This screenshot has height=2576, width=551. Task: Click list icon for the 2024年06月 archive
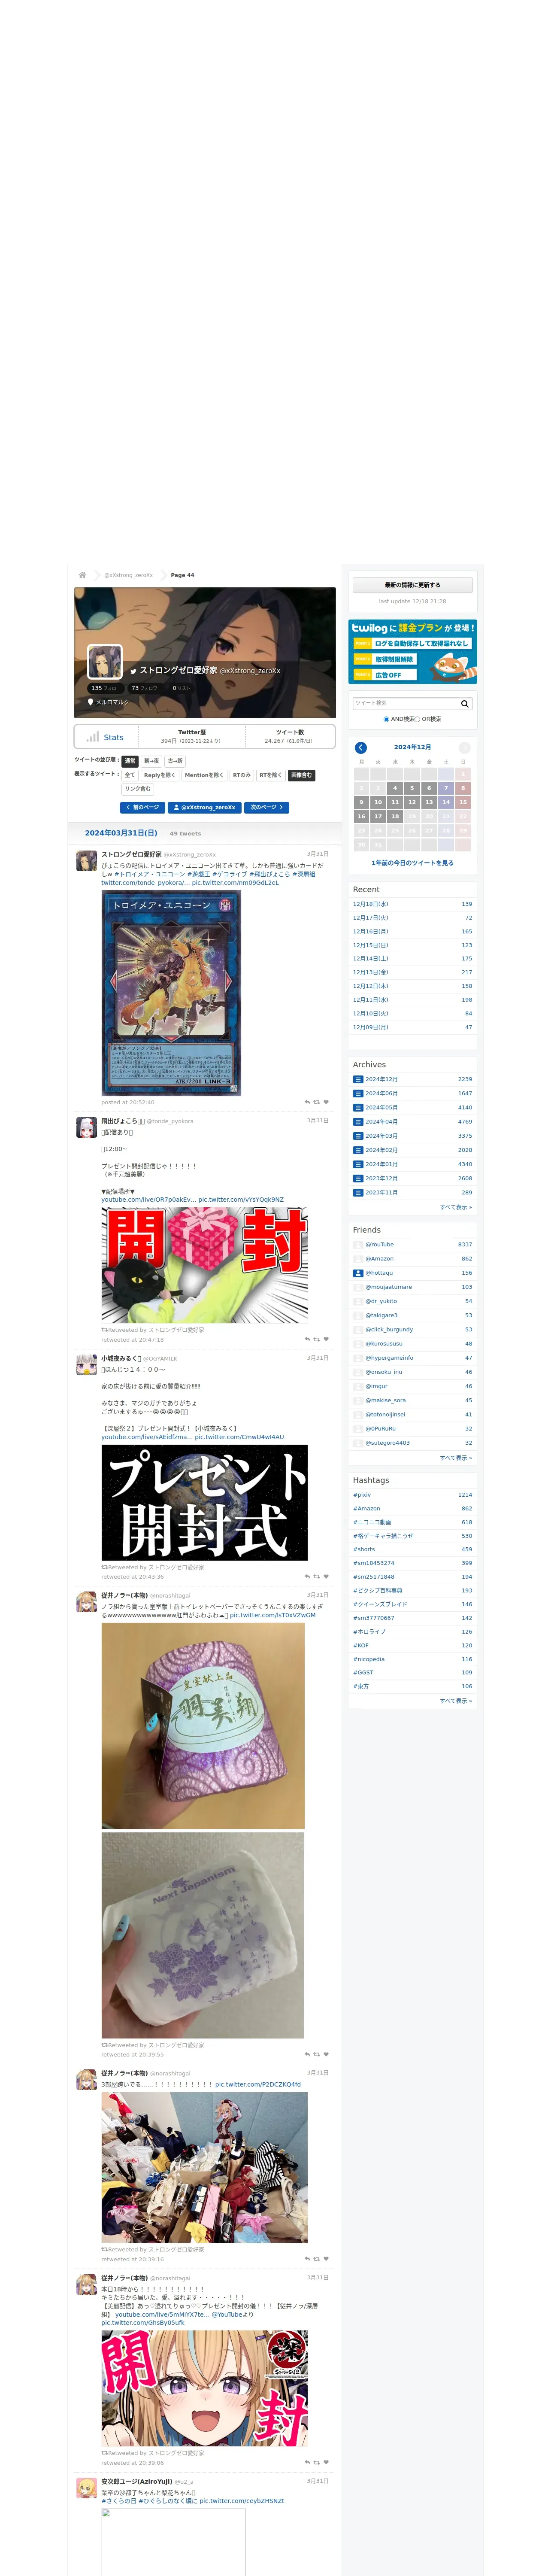pos(358,1093)
